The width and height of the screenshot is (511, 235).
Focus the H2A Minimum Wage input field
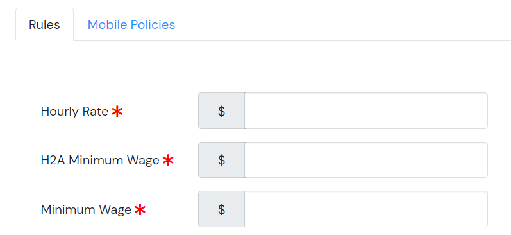coord(366,160)
